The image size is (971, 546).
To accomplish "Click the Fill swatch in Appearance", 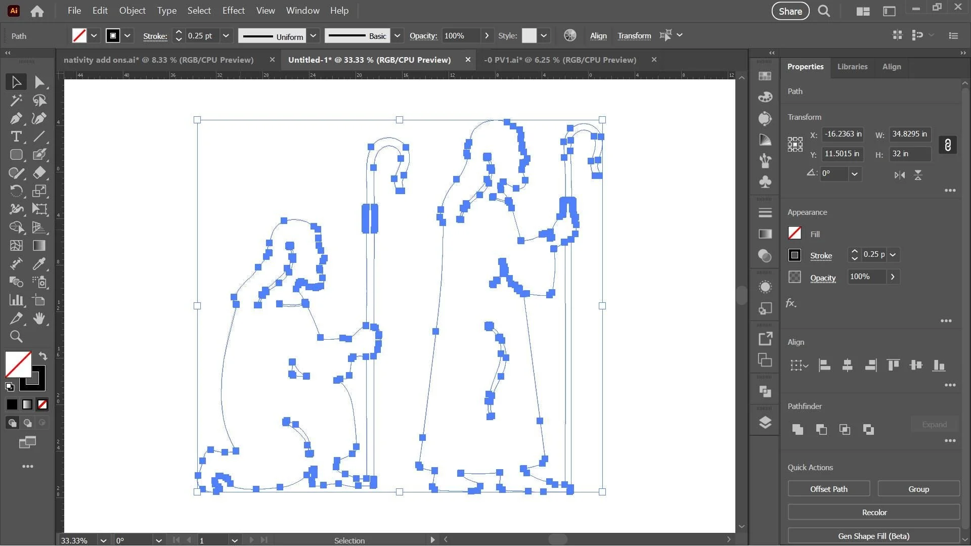I will click(x=795, y=233).
